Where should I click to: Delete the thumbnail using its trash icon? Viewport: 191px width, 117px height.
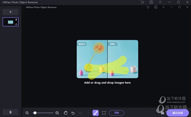16,20
